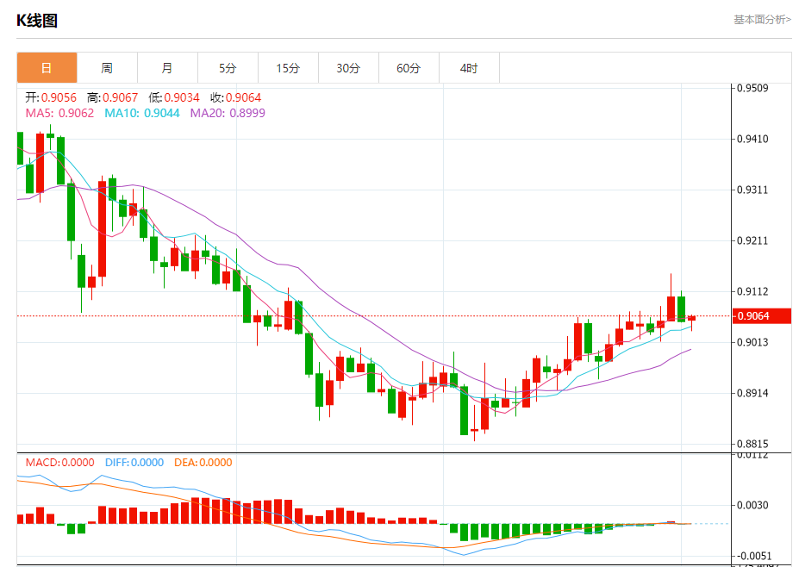Image resolution: width=799 pixels, height=567 pixels.
Task: Click the MACD:0.0000 indicator label
Action: [60, 463]
